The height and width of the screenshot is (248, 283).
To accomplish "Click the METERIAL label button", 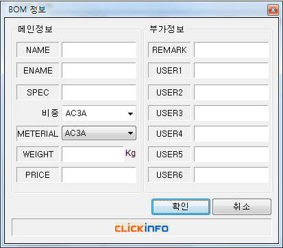I will click(x=38, y=133).
